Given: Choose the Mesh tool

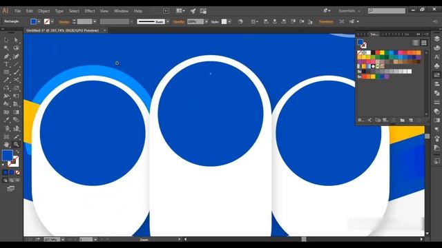Looking at the screenshot, I should pyautogui.click(x=6, y=112).
